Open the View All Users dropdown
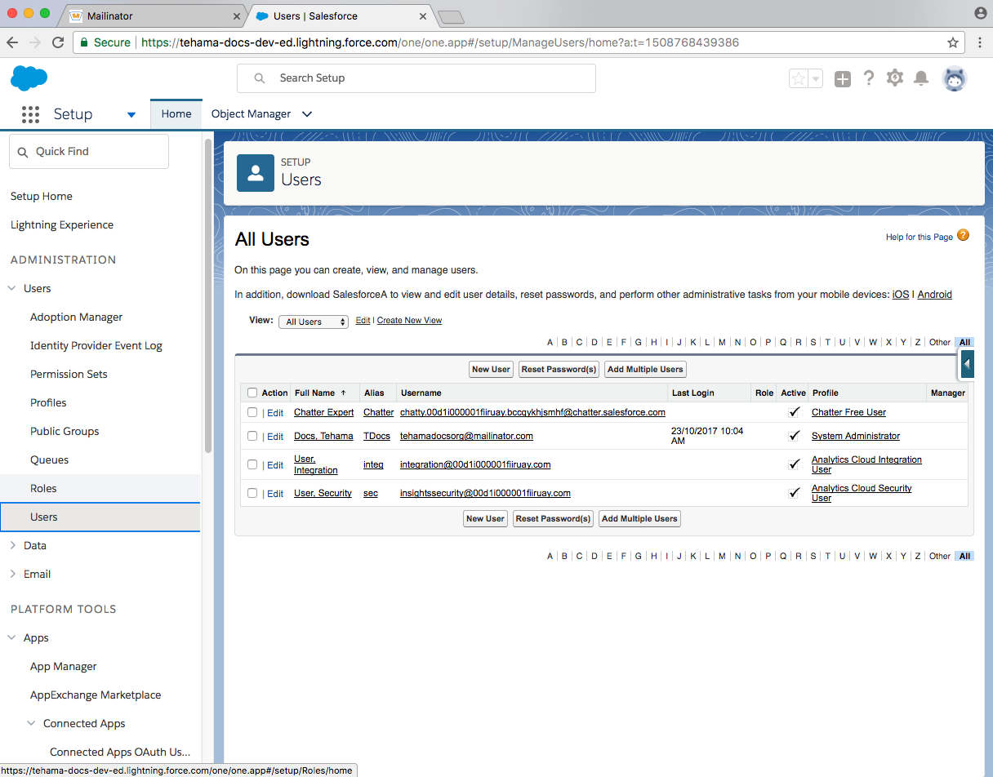The height and width of the screenshot is (777, 993). (314, 322)
